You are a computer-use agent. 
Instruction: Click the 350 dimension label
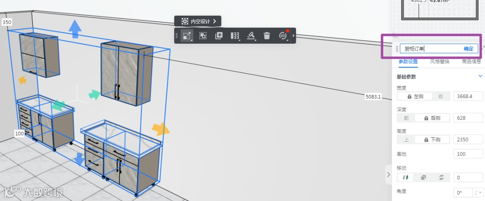pyautogui.click(x=7, y=22)
